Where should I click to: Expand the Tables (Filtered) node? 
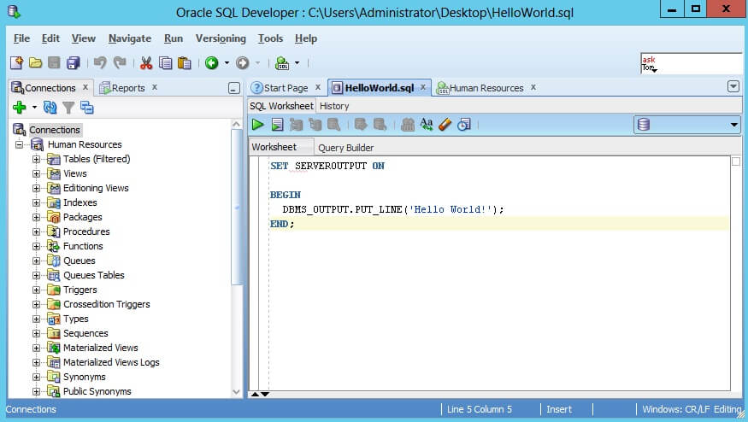36,159
